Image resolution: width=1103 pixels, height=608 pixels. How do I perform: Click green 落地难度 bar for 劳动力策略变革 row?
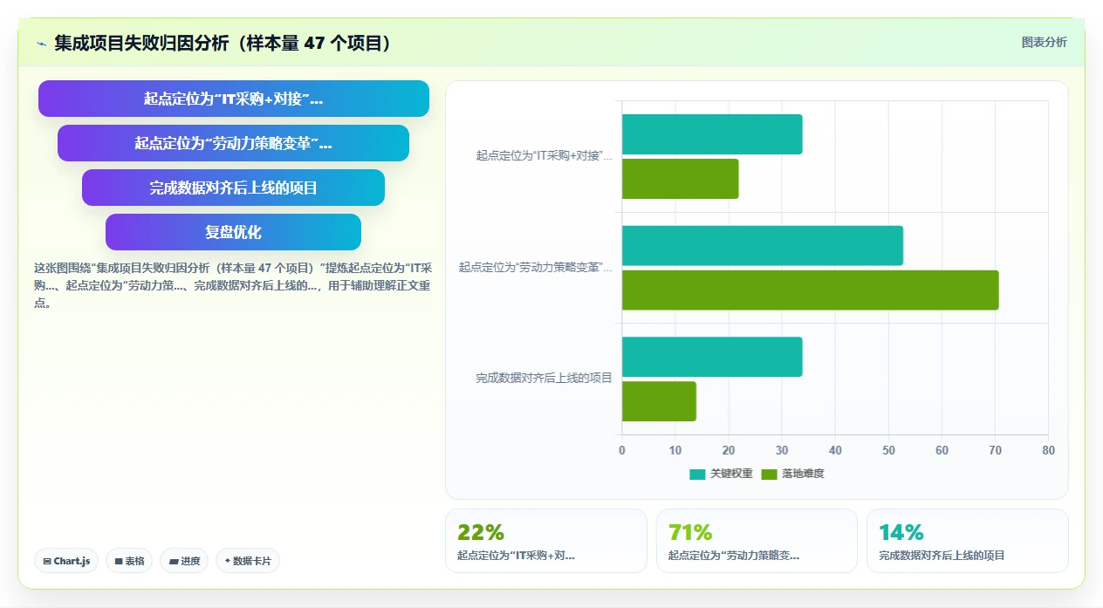tap(811, 290)
